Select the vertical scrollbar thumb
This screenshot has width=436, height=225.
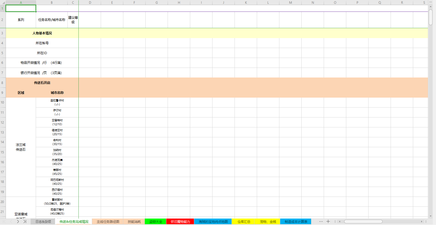[x=430, y=17]
